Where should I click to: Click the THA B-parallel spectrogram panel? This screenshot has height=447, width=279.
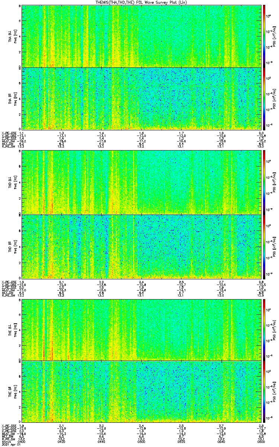(141, 98)
